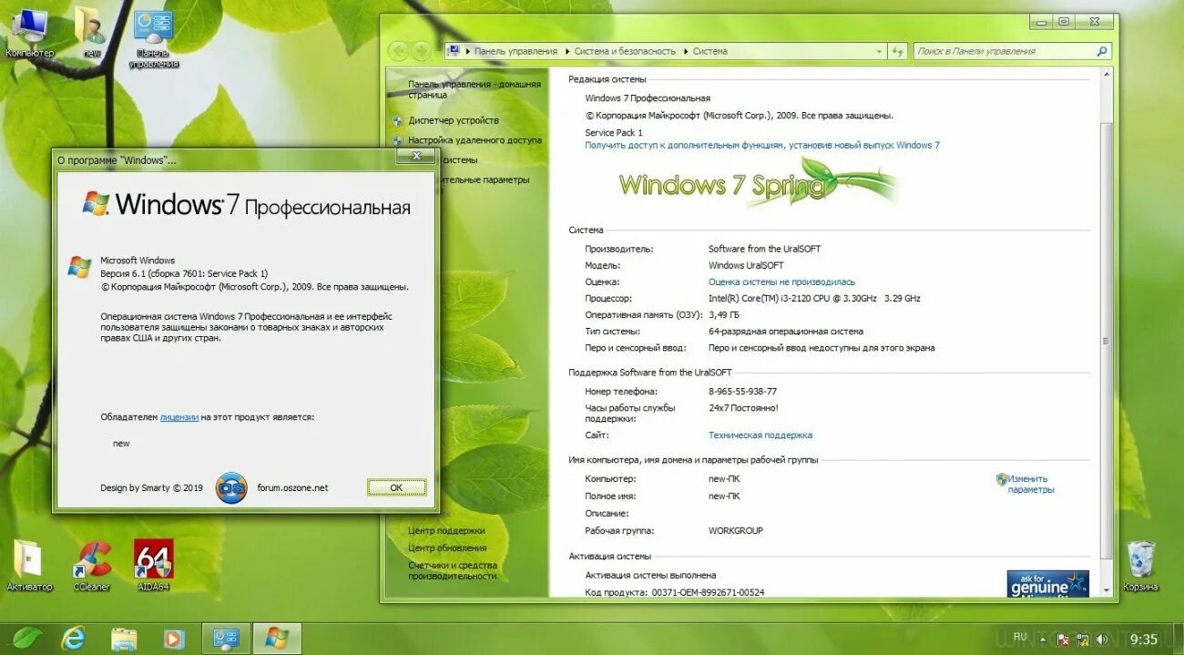Open Панель управления desktop shortcut

[x=152, y=38]
